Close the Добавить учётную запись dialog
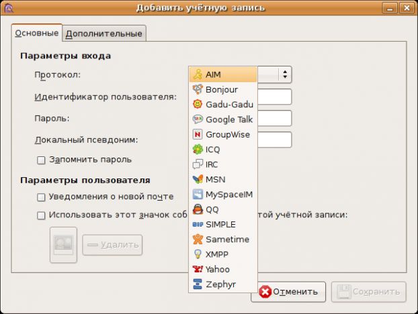The width and height of the screenshot is (418, 314). click(x=407, y=8)
